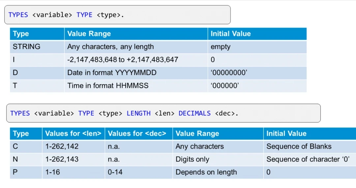This screenshot has width=356, height=188.
Task: Select the 'Time in format HHMMSS' cell
Action: [108, 86]
